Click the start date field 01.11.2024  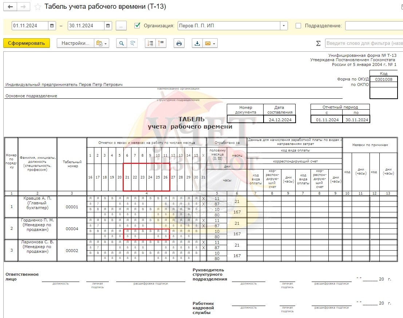[30, 26]
